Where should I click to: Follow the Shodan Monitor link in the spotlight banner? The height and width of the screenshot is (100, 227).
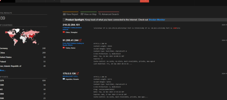tap(157, 20)
